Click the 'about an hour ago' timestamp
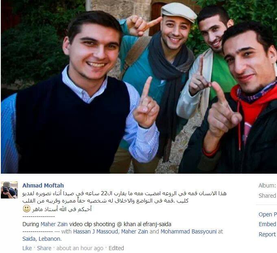Viewport: 277px width, 253px height. (x=80, y=248)
